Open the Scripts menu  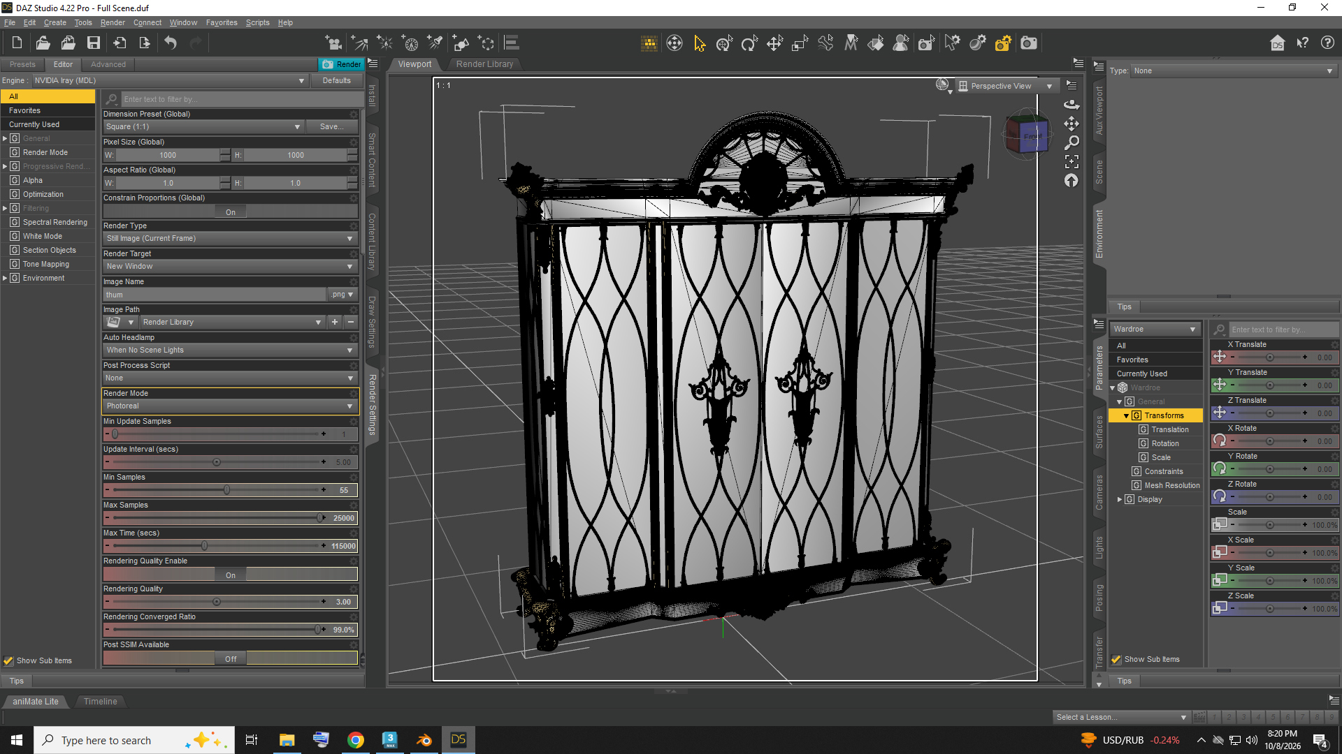coord(257,22)
